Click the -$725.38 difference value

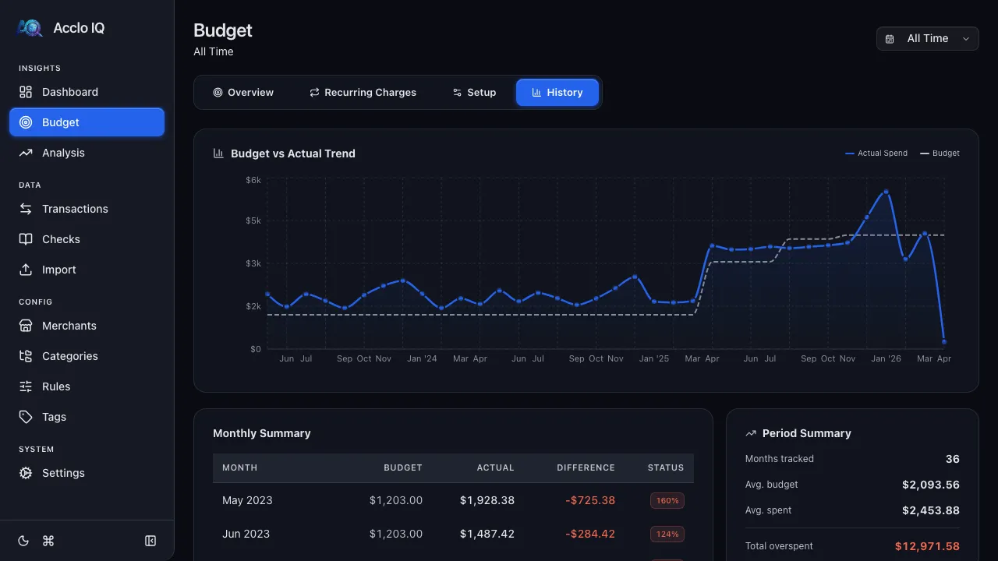pyautogui.click(x=590, y=500)
